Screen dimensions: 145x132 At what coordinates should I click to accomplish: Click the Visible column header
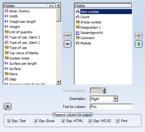103,6
